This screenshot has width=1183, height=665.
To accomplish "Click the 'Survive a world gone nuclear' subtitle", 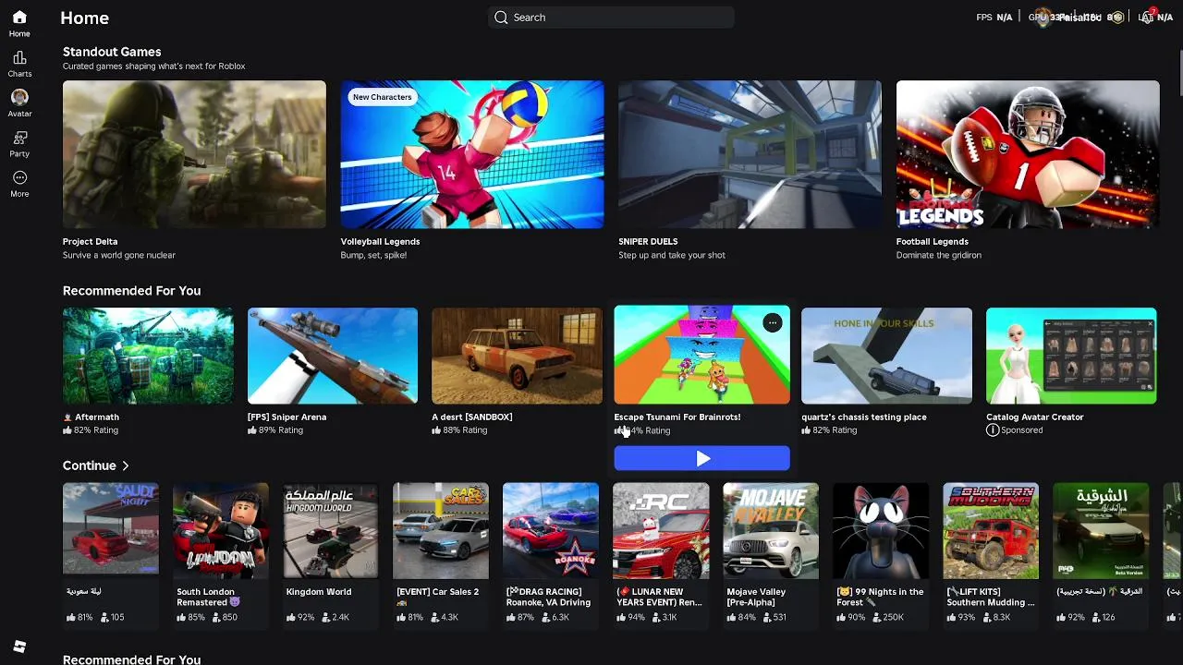I will (119, 256).
